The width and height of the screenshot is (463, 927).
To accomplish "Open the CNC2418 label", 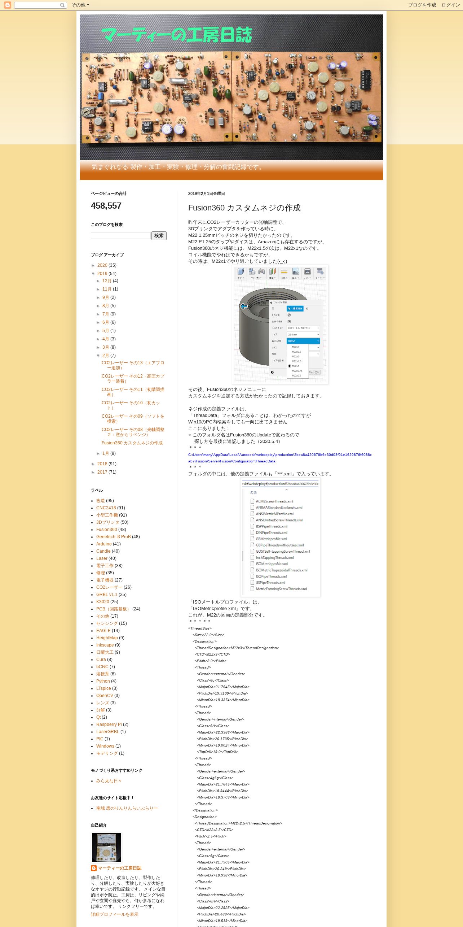I will 106,508.
